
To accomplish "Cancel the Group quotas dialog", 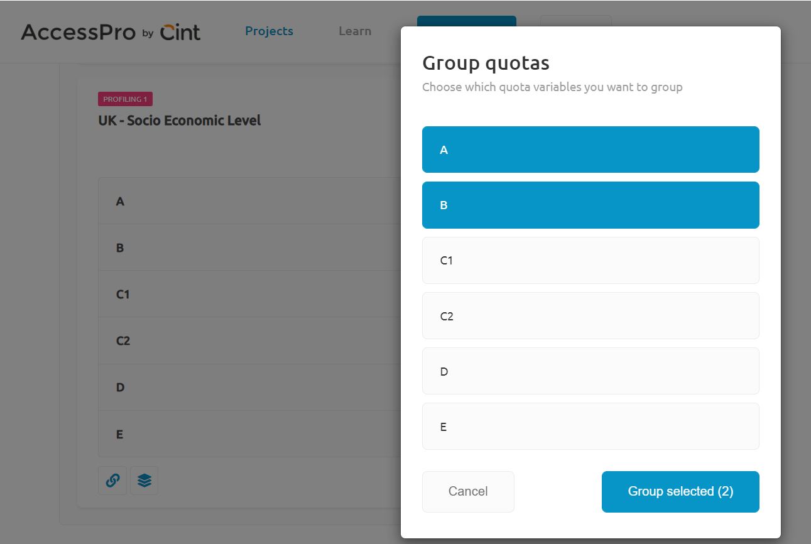I will tap(468, 491).
